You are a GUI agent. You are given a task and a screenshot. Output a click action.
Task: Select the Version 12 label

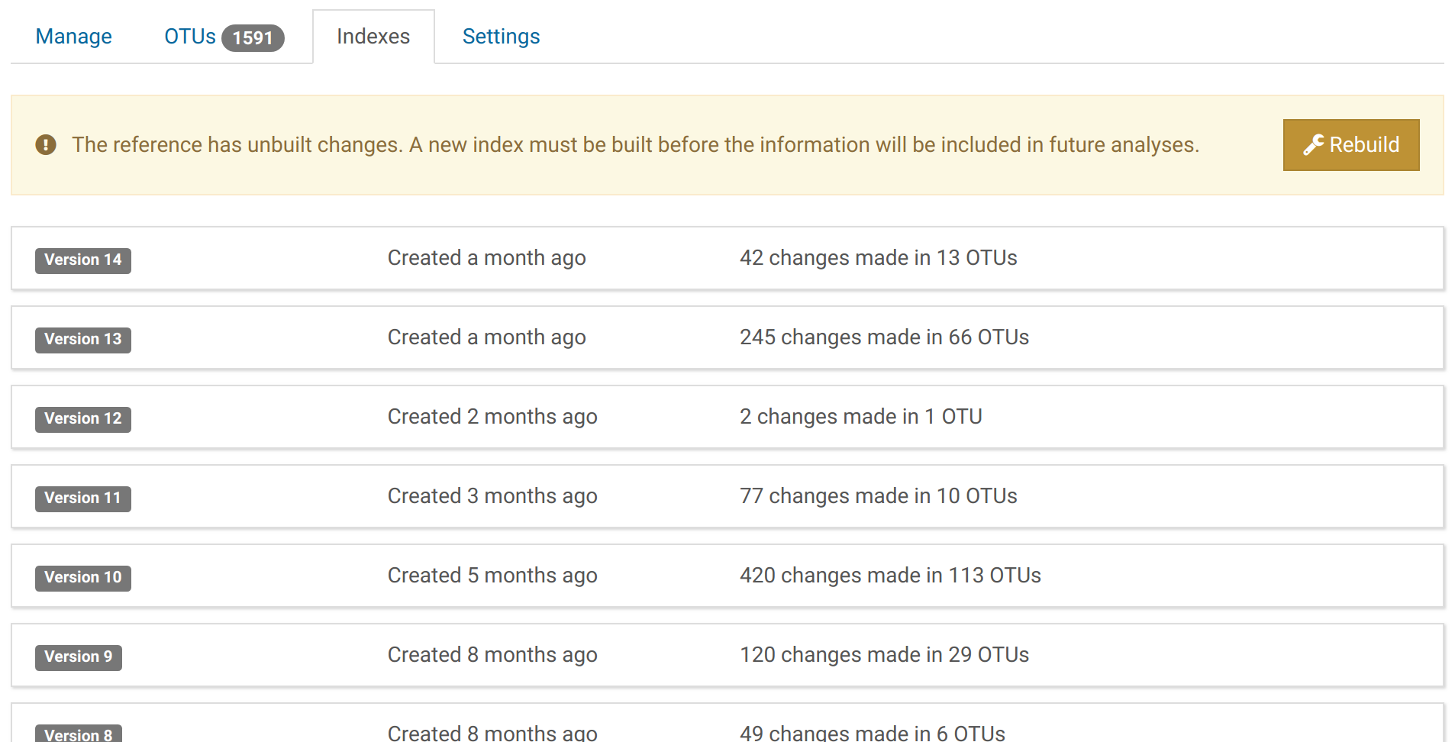coord(83,419)
